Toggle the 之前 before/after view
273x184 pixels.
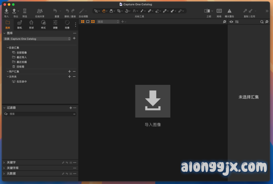pos(207,11)
